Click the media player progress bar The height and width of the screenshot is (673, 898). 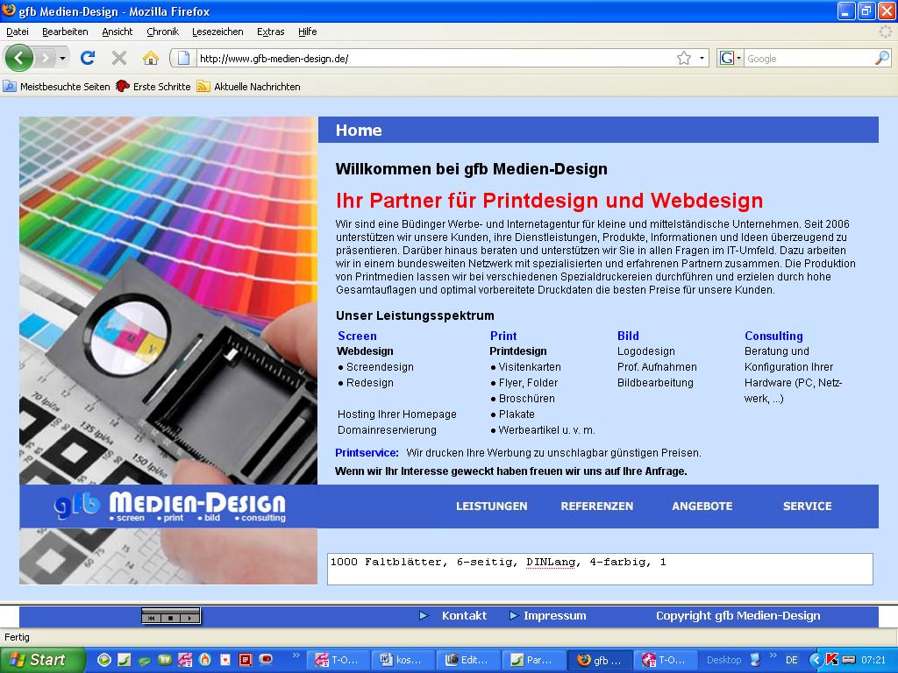[x=171, y=610]
